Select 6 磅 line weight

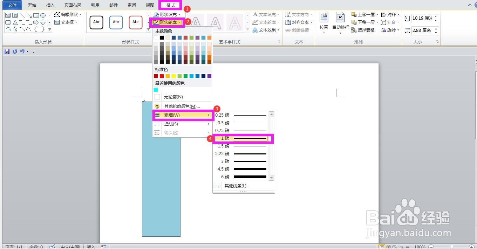(x=241, y=177)
